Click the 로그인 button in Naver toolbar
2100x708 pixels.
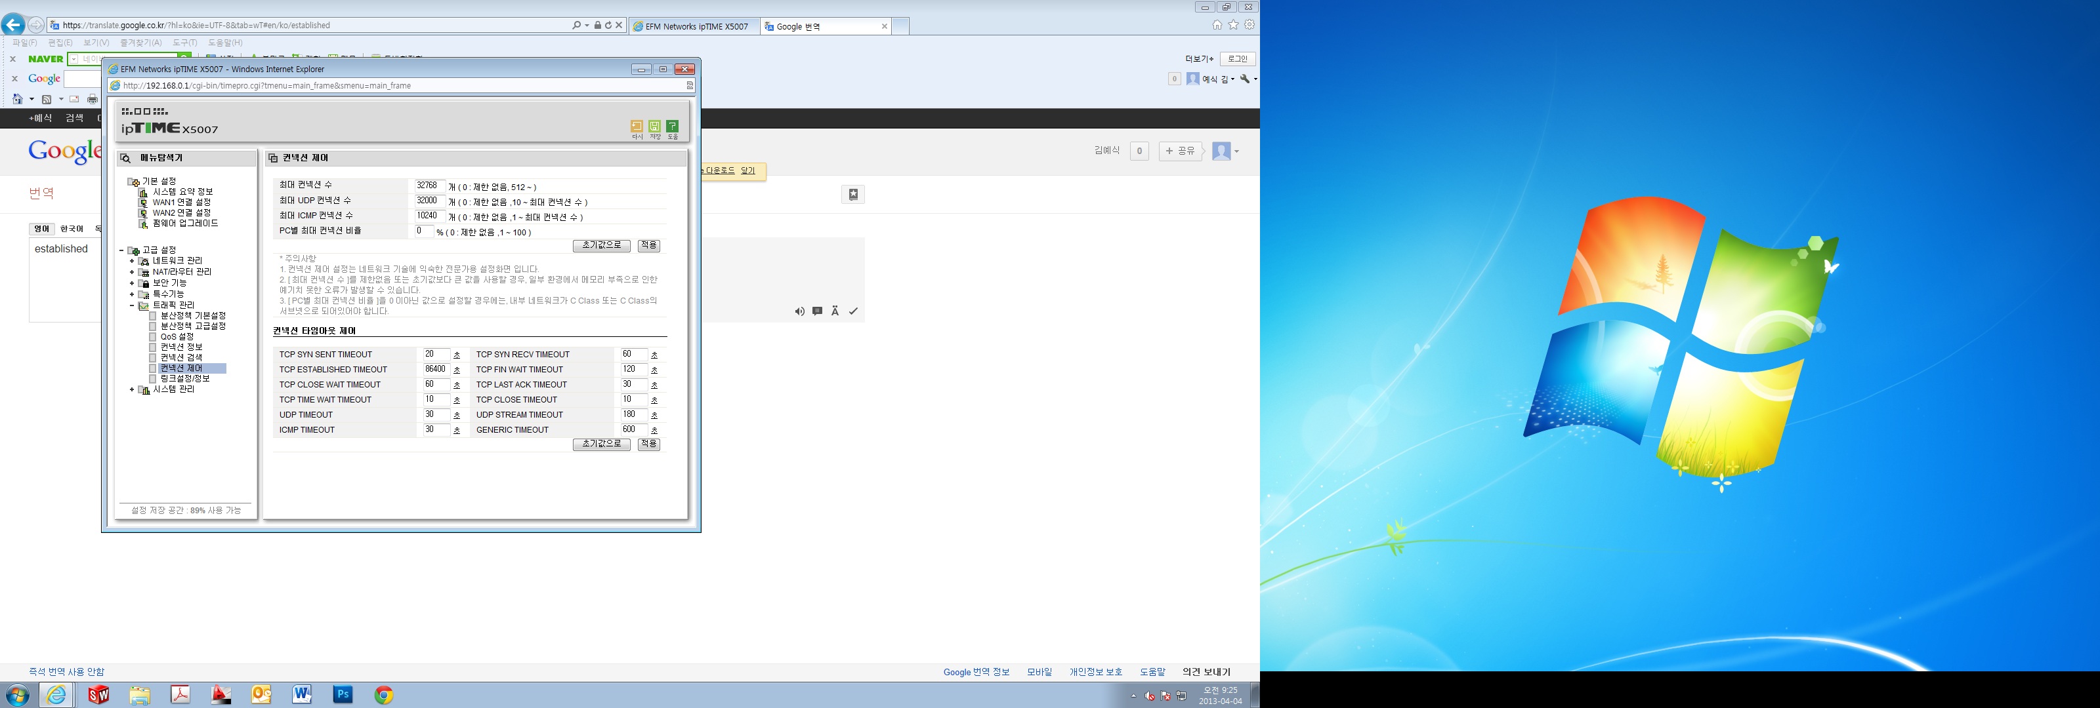[1238, 58]
